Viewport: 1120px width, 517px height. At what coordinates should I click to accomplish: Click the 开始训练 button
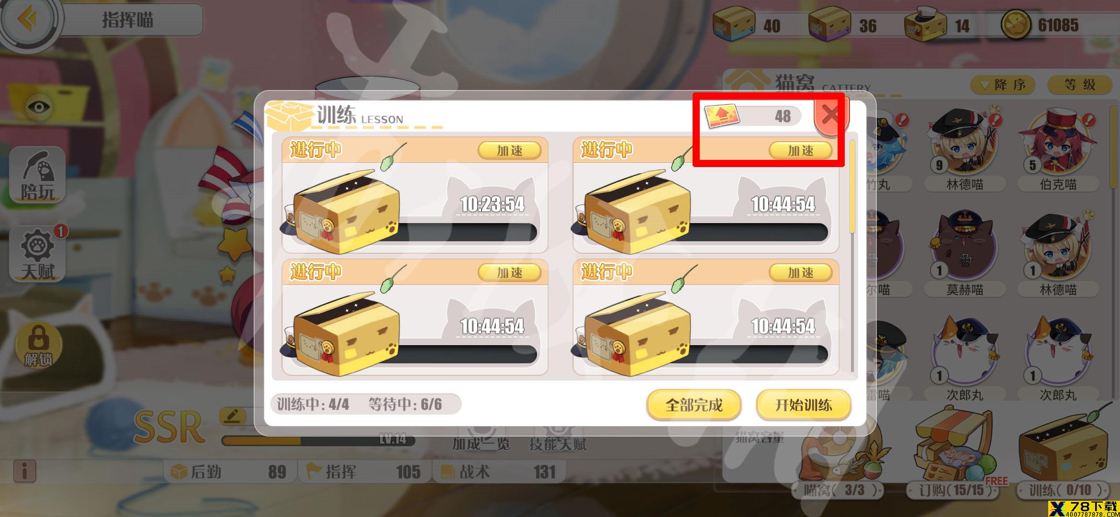(x=804, y=405)
